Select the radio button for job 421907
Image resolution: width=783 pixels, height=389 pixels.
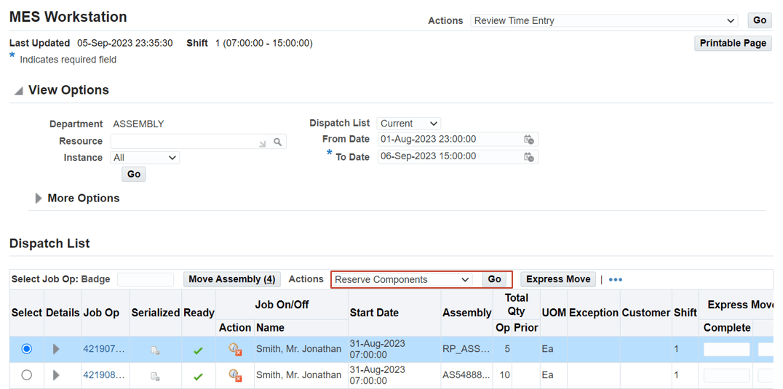pyautogui.click(x=26, y=349)
